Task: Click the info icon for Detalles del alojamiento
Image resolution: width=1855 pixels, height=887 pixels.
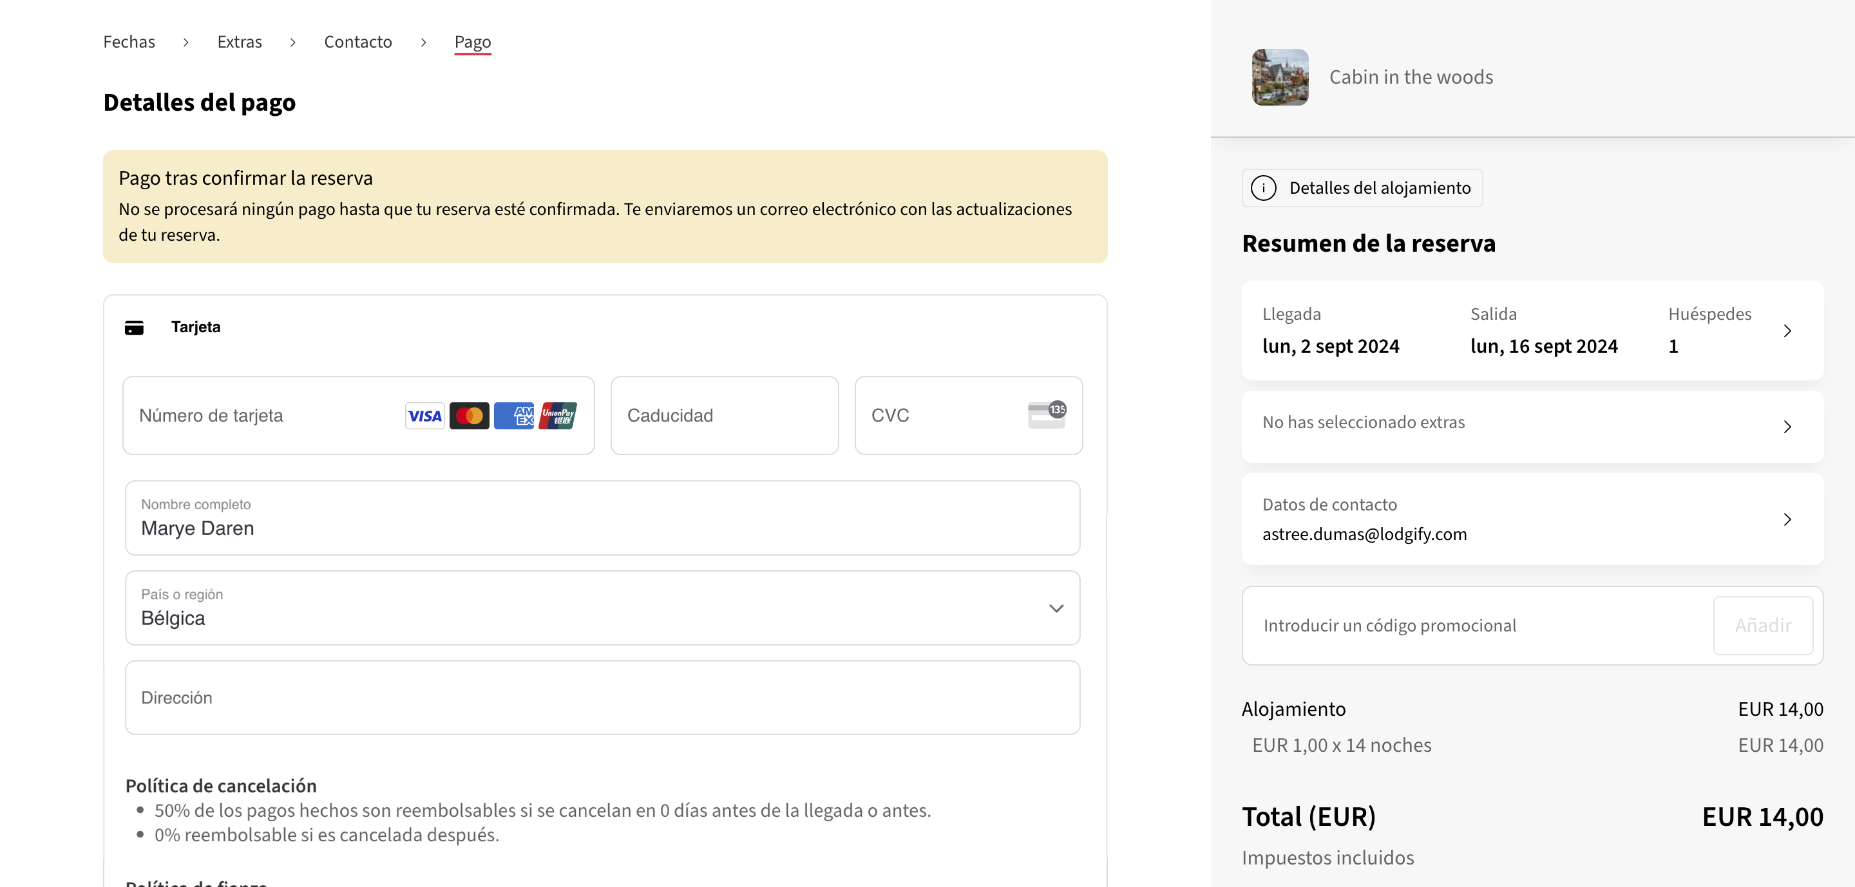Action: coord(1264,188)
